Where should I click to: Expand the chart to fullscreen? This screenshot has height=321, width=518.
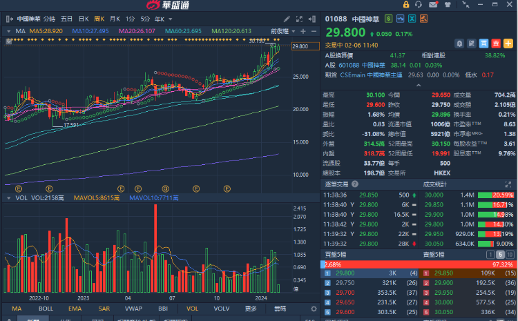coord(299,19)
